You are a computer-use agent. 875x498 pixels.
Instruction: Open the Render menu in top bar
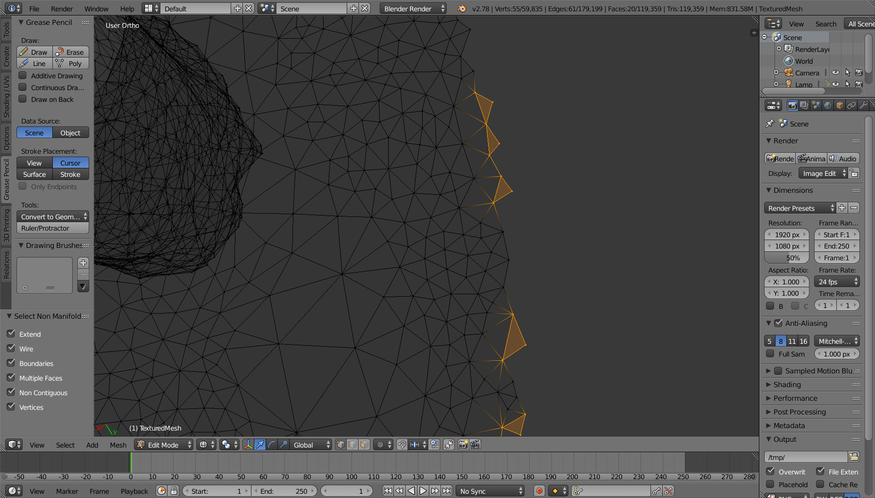(62, 8)
